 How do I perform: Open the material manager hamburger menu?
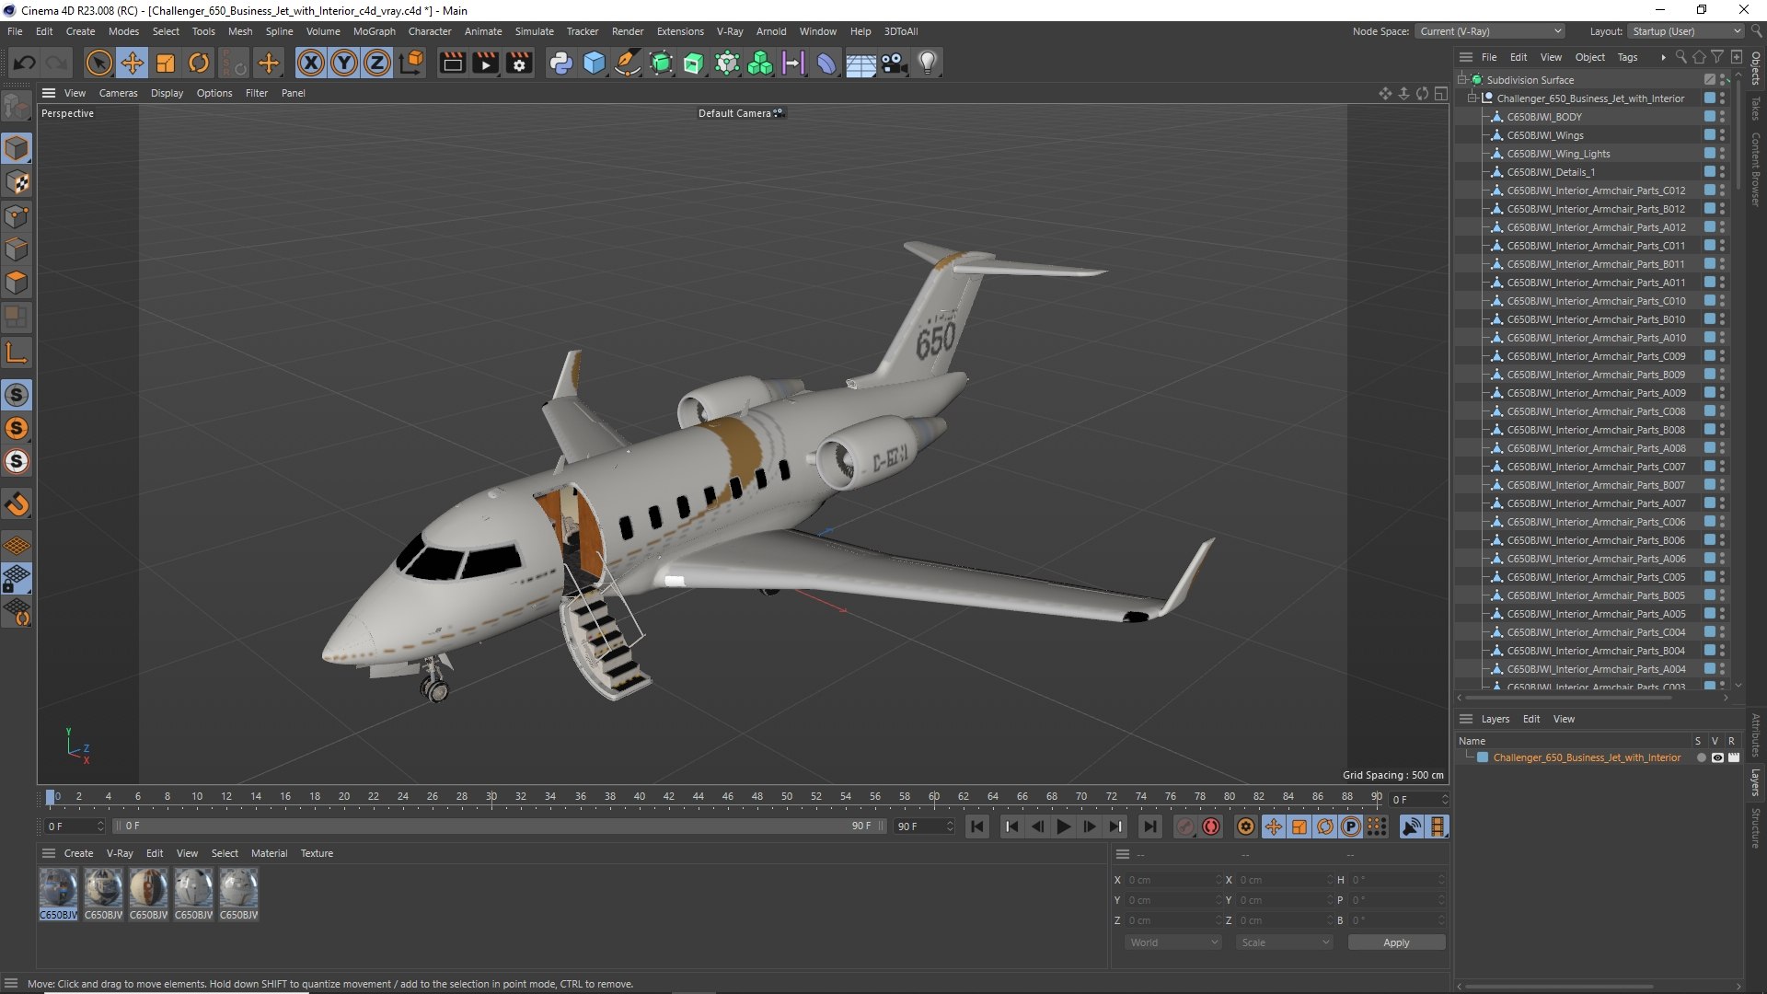(49, 853)
